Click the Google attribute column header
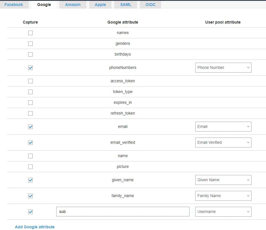The image size is (266, 230). (123, 22)
